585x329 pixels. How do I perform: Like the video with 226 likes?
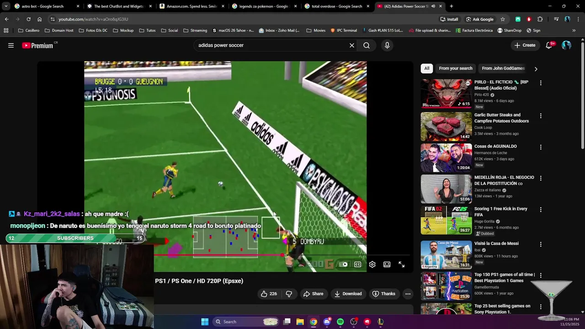pyautogui.click(x=269, y=294)
